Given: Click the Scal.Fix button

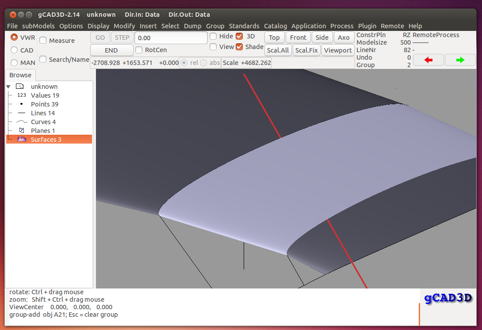Looking at the screenshot, I should click(x=306, y=50).
